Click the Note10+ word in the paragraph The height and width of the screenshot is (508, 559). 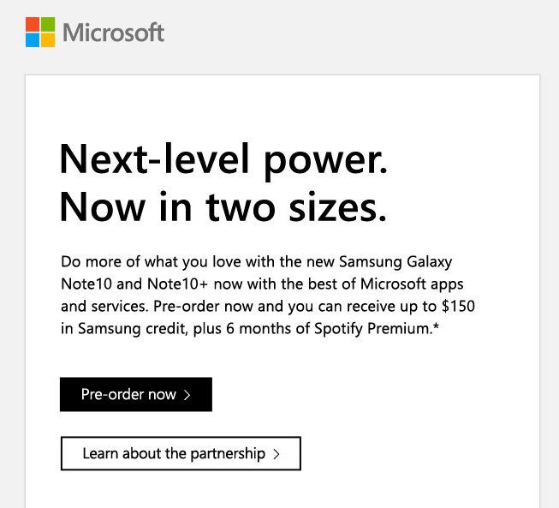(177, 284)
